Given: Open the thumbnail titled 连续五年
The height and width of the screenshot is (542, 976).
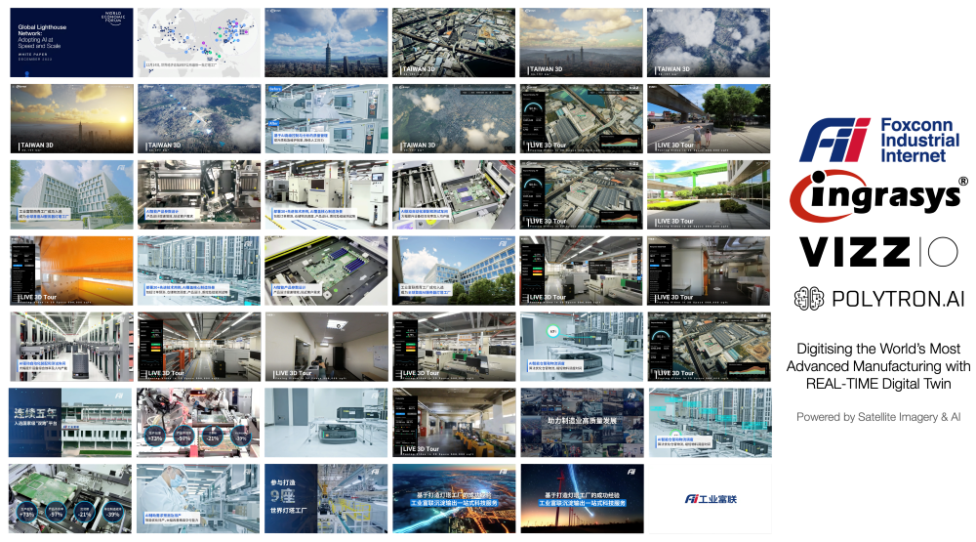Looking at the screenshot, I should 71,423.
